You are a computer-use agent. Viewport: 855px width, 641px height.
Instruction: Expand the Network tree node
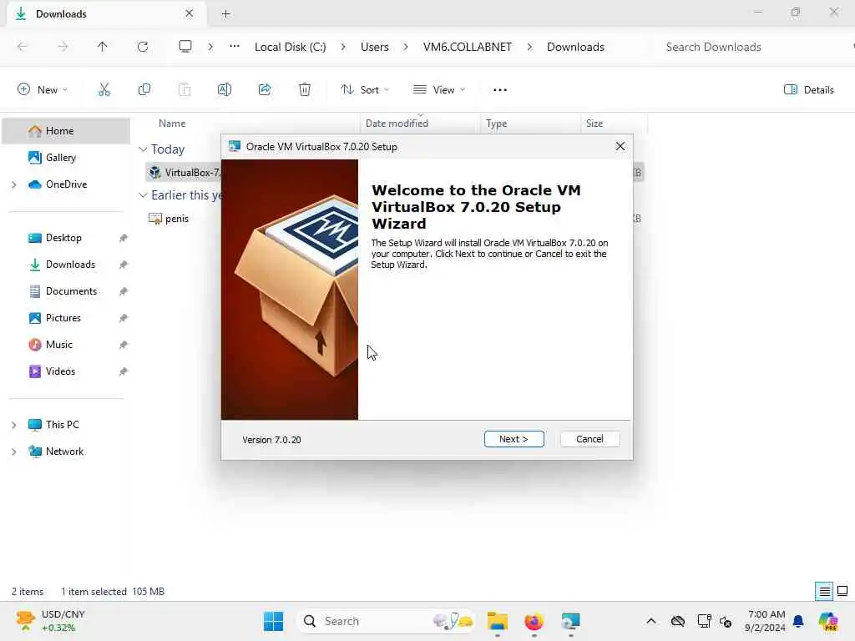click(x=13, y=452)
